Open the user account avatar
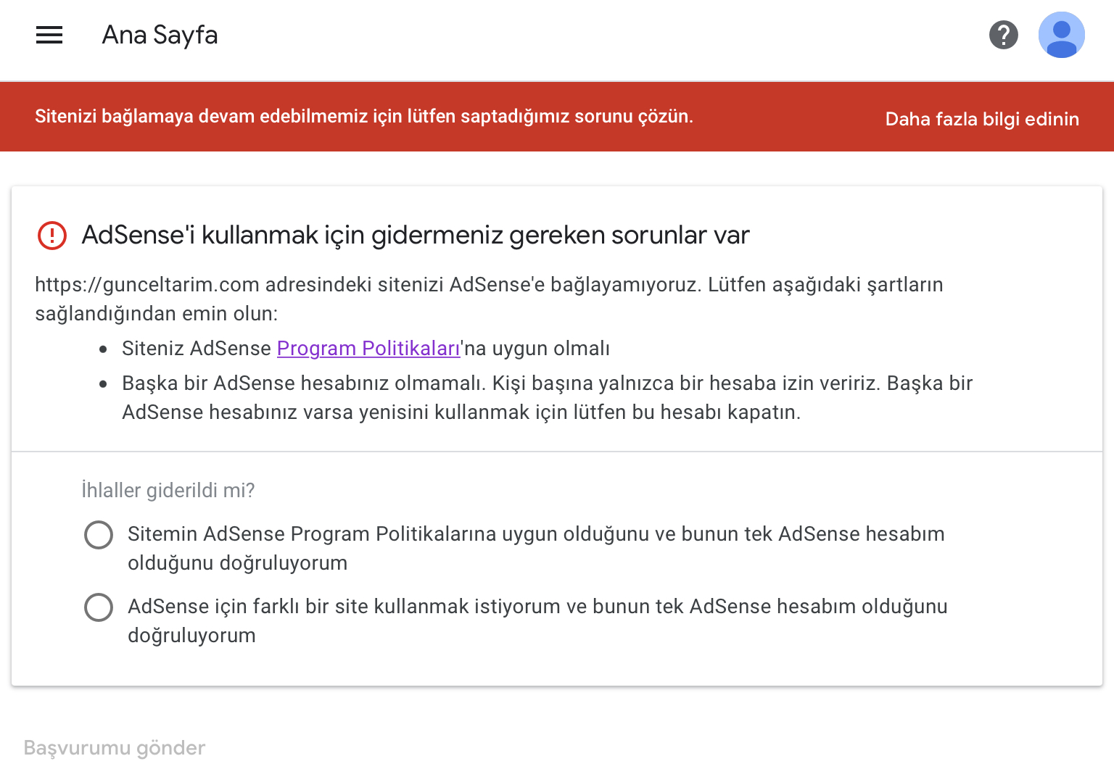 (1061, 35)
